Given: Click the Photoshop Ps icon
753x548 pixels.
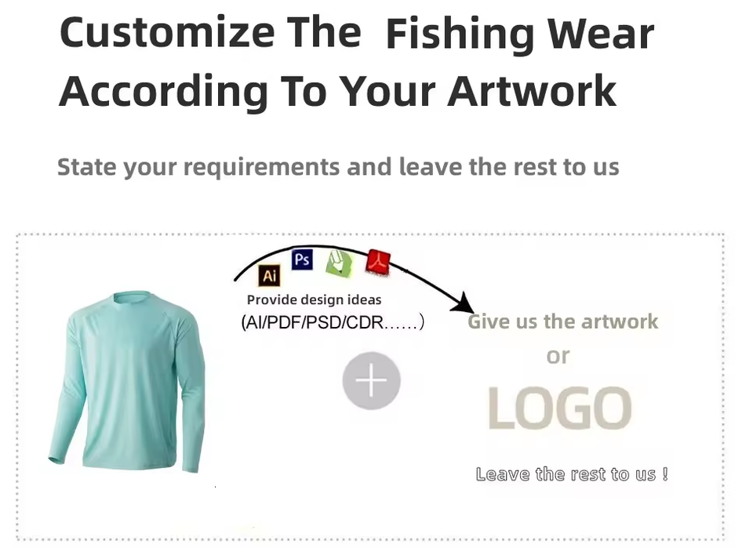Looking at the screenshot, I should click(302, 259).
